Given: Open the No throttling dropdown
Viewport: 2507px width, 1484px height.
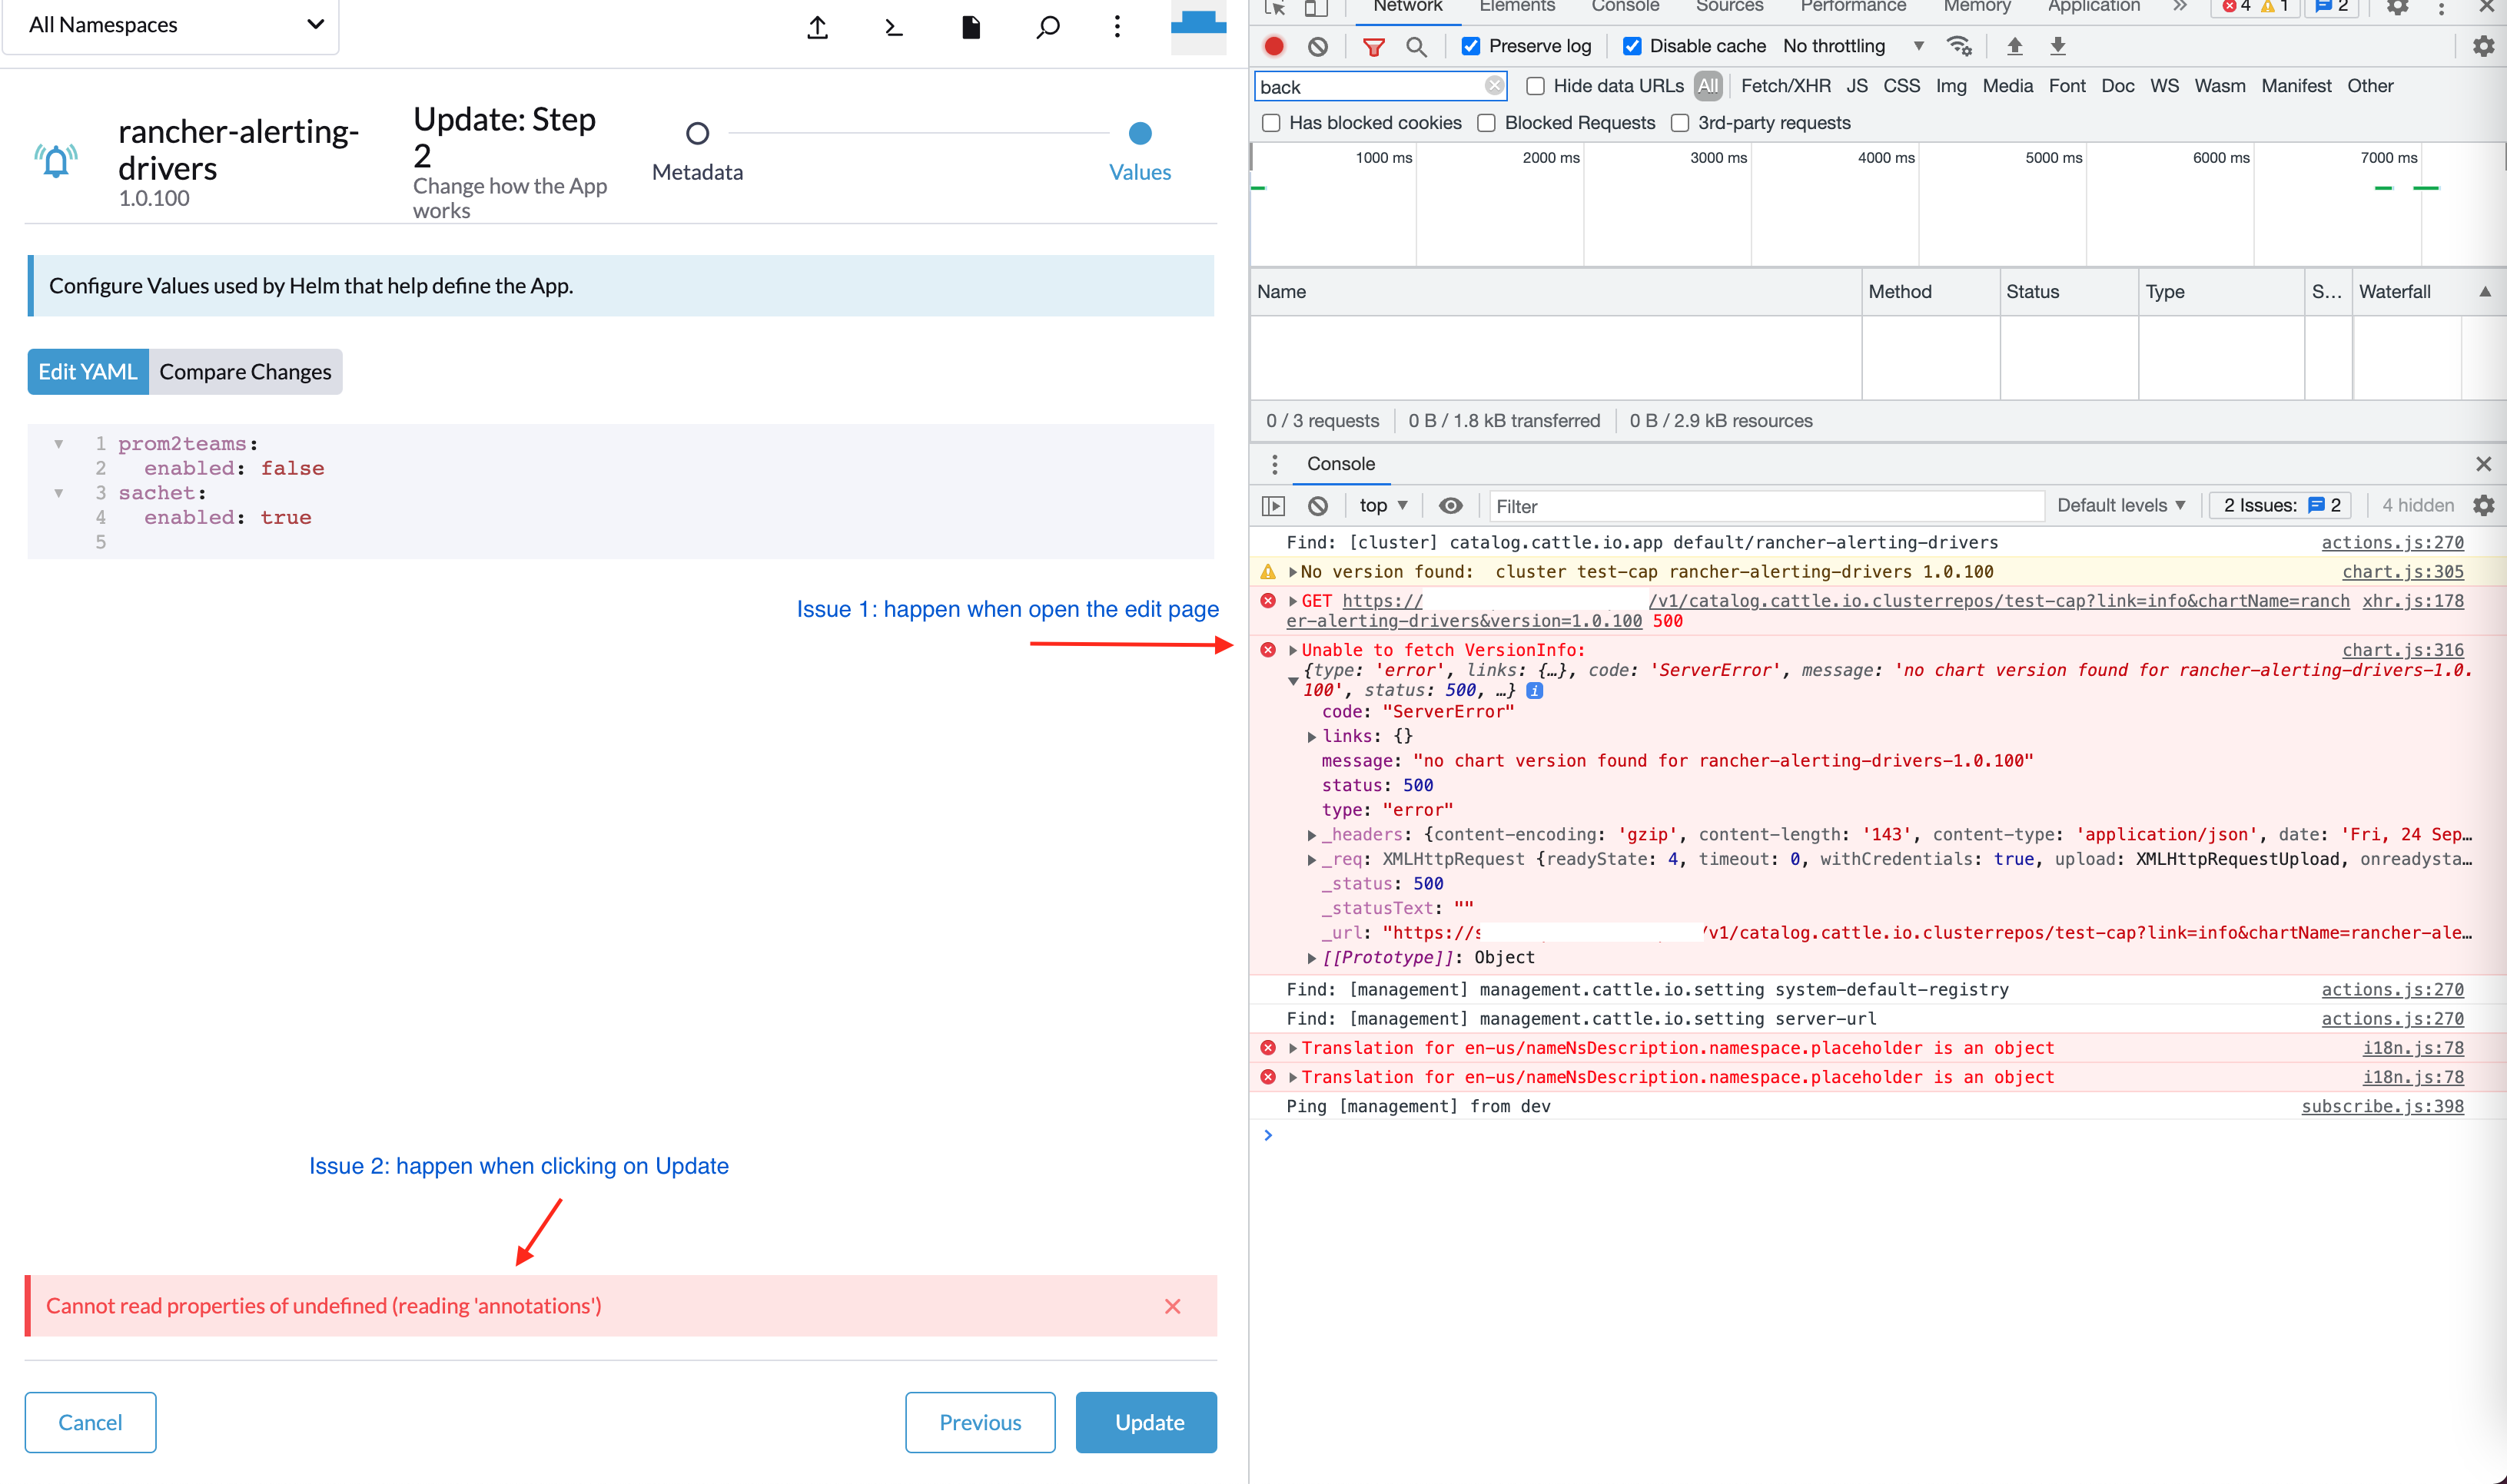Looking at the screenshot, I should [1853, 46].
